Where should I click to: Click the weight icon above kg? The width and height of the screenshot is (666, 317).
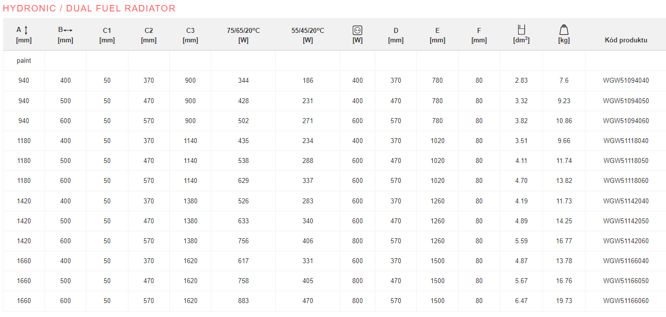(x=564, y=30)
